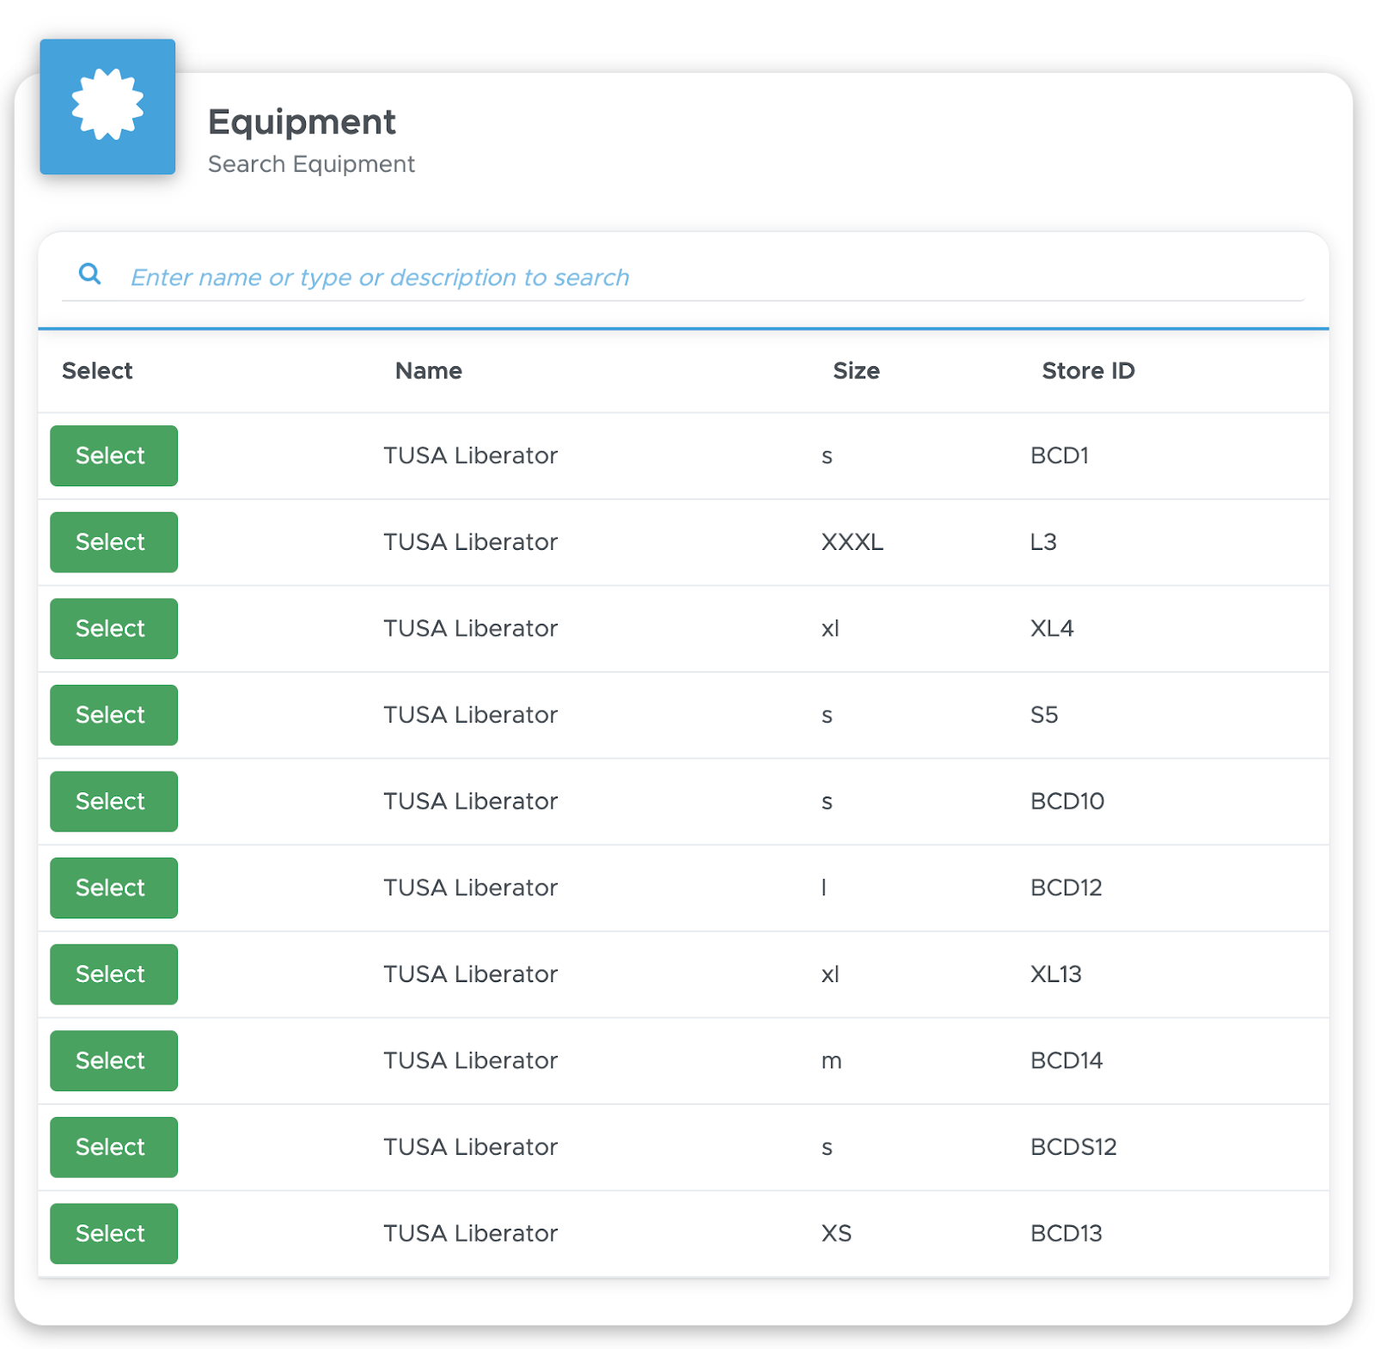Select the equipment with Store ID XL4
Viewport: 1375px width, 1349px height.
[x=113, y=628]
